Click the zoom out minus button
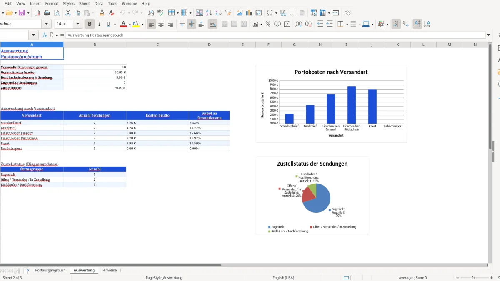500x281 pixels. (457, 278)
